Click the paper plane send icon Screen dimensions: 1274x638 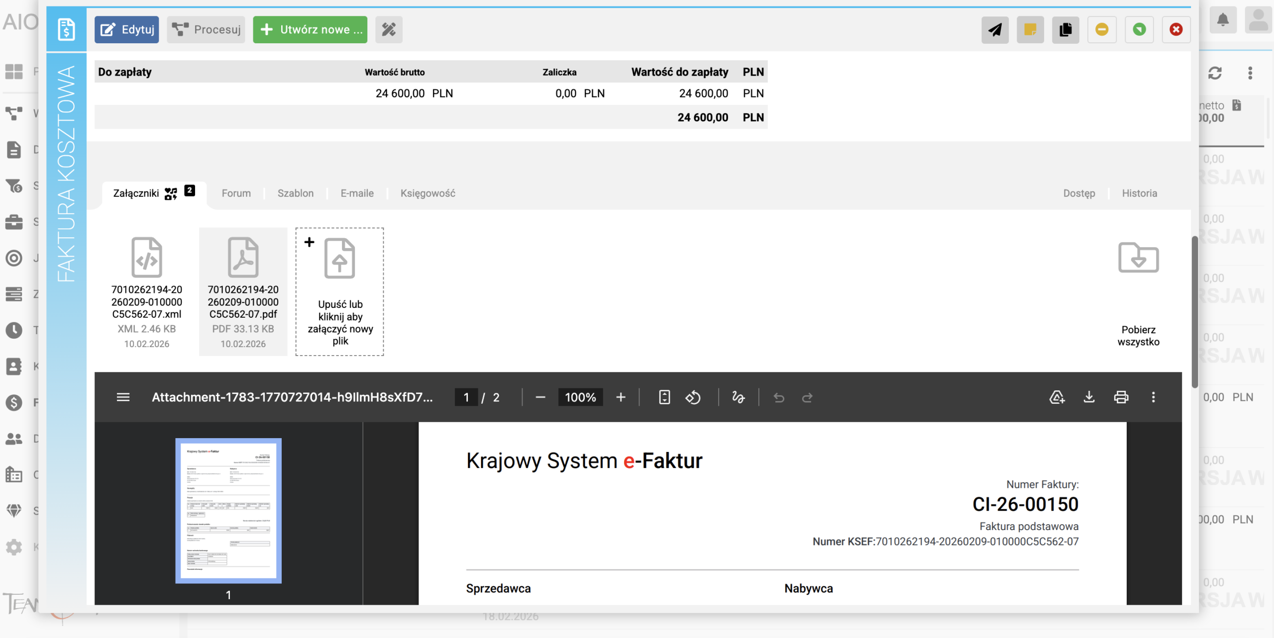coord(994,30)
